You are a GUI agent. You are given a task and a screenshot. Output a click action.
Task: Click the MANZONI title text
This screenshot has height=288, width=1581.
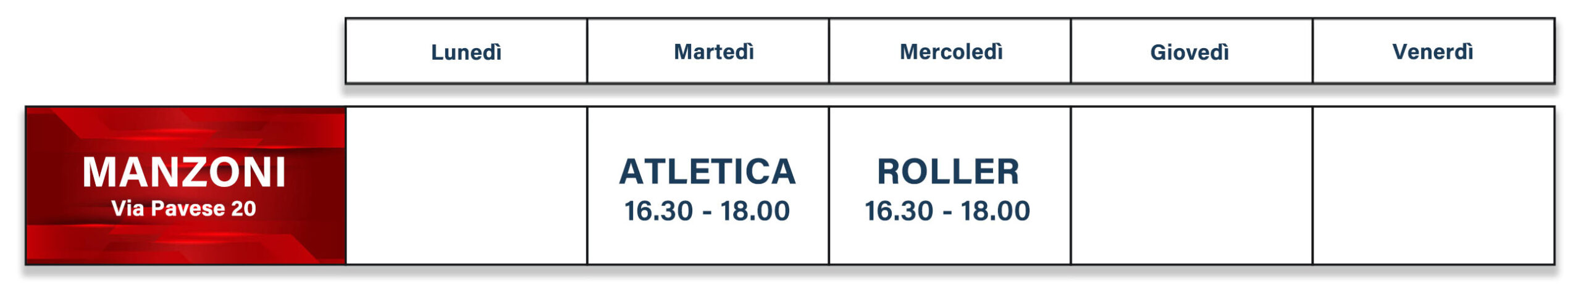[x=184, y=171]
